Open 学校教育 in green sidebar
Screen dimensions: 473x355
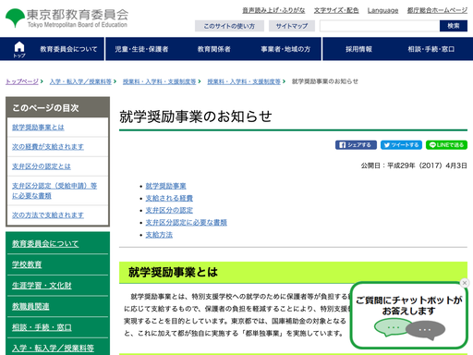(27, 264)
